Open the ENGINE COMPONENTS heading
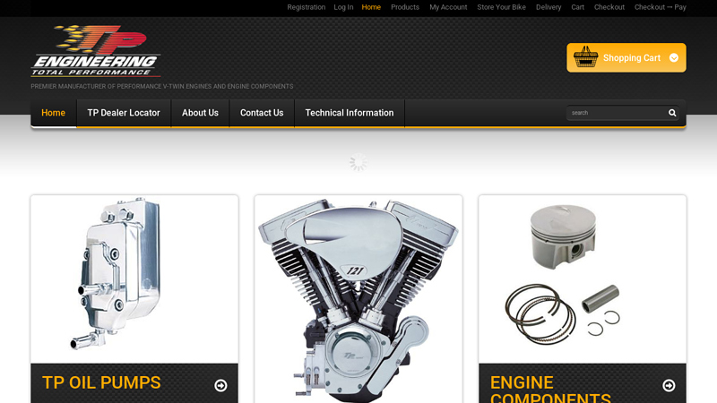717x403 pixels. click(x=550, y=389)
